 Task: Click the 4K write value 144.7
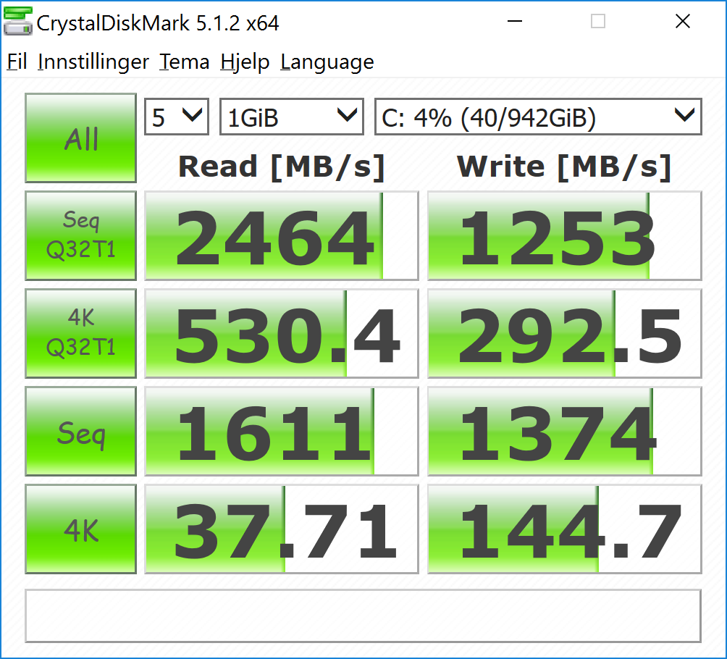point(564,529)
